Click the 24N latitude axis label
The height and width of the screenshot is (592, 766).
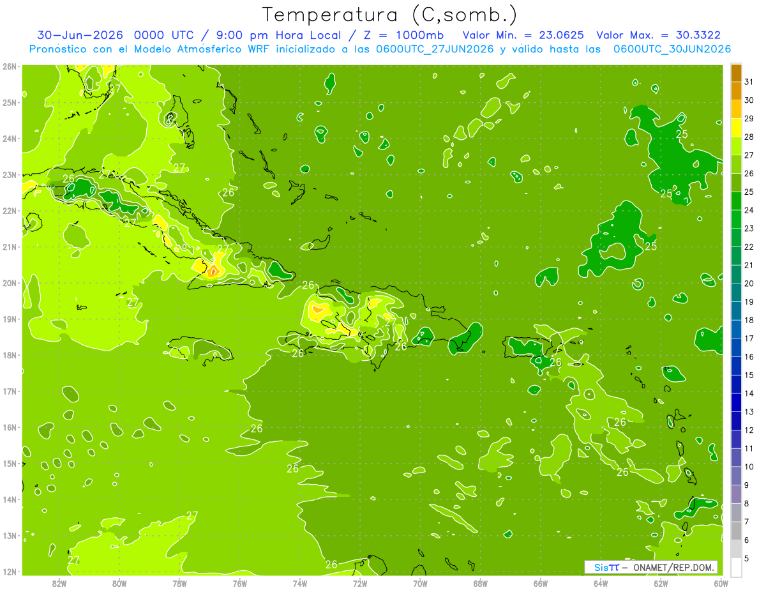tap(10, 139)
